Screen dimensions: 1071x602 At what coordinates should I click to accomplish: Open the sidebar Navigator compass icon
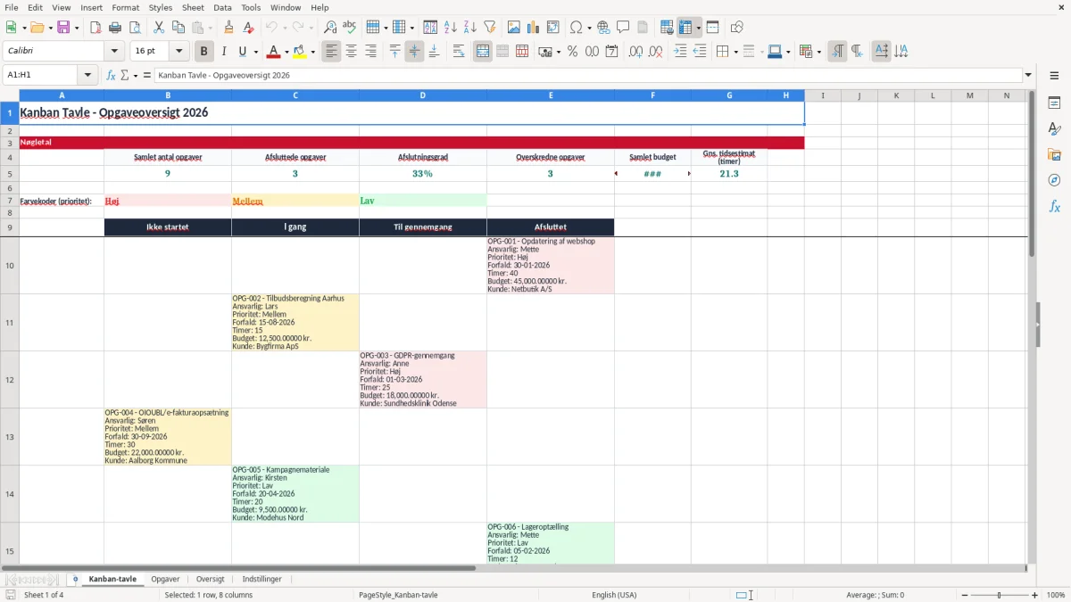click(1054, 180)
